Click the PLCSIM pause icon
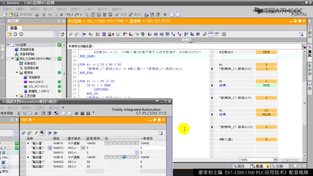The width and height of the screenshot is (313, 176). (x=88, y=113)
